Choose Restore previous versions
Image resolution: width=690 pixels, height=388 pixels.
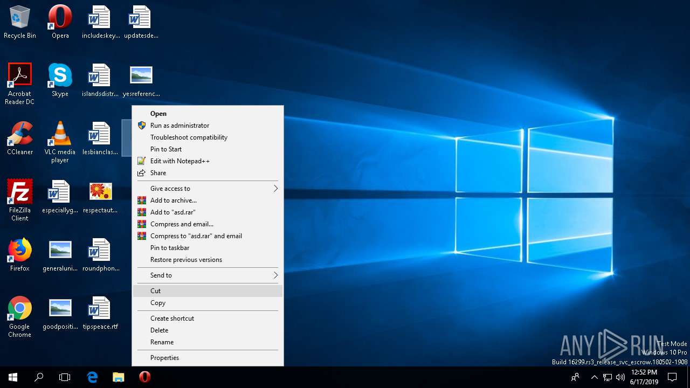[x=208, y=260]
